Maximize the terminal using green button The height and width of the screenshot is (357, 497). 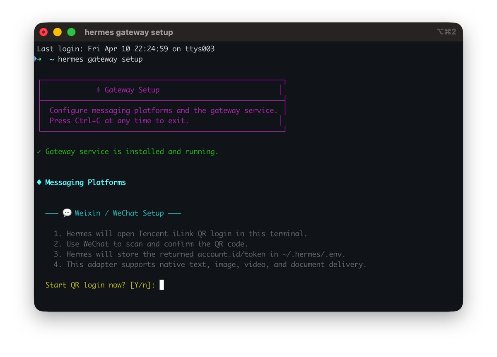(x=72, y=32)
